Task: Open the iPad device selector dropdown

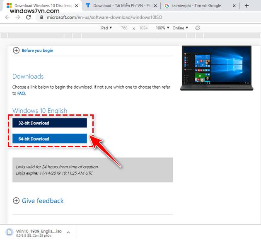Action: (104, 28)
